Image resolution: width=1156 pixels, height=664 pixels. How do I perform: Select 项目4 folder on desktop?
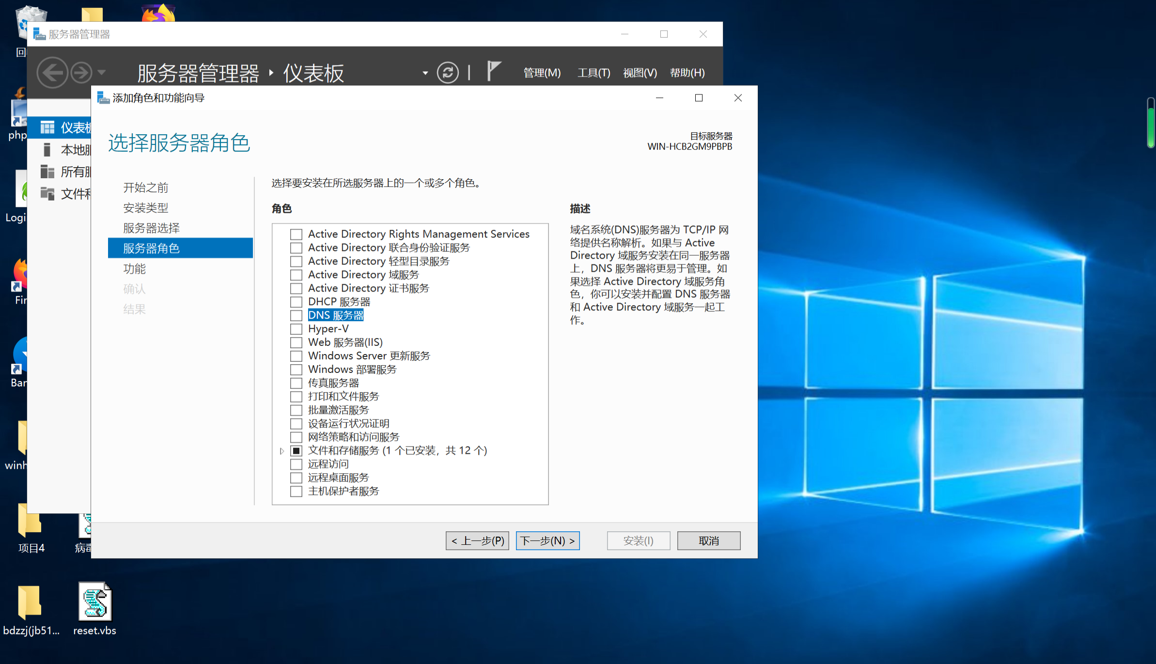point(31,529)
